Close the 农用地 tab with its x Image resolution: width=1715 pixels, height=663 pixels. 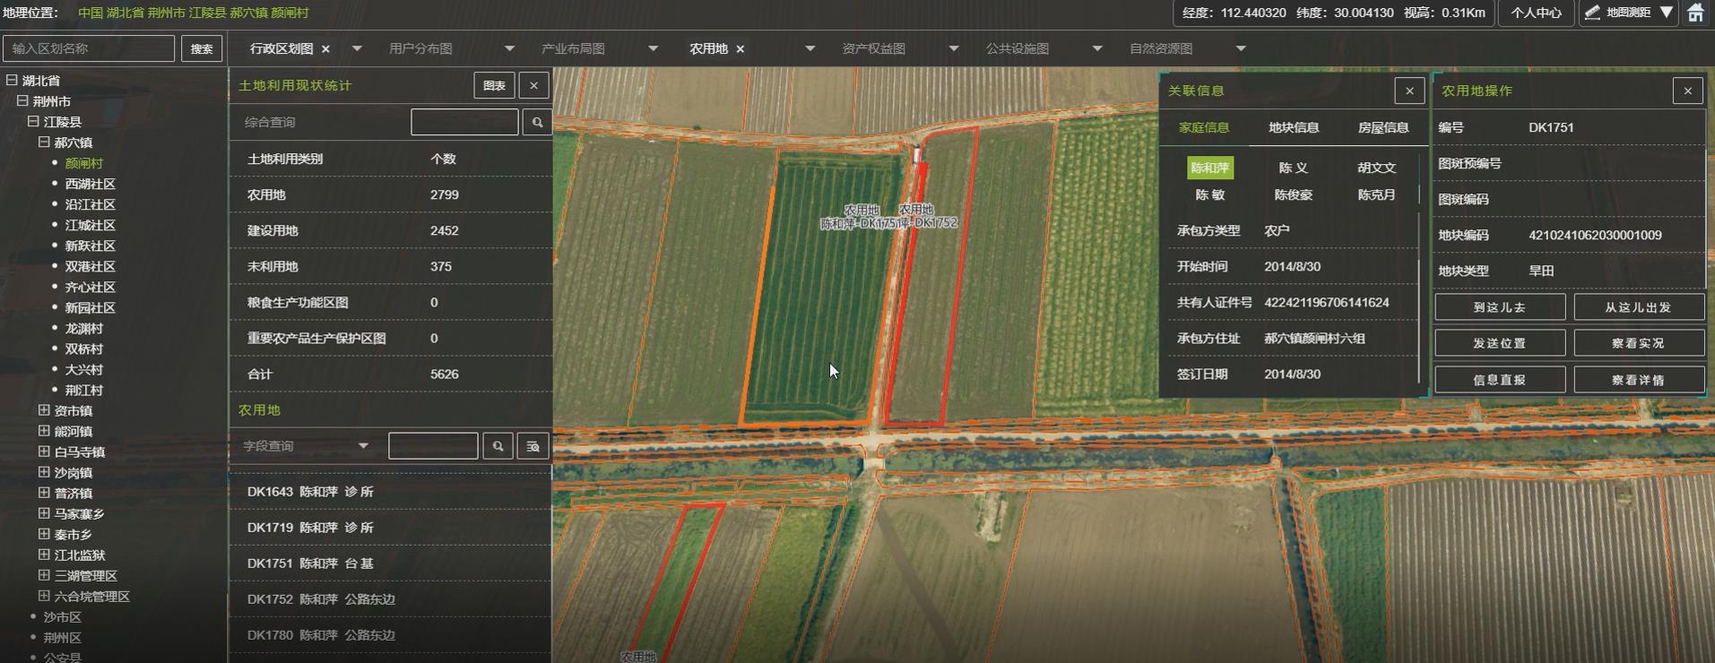tap(741, 49)
